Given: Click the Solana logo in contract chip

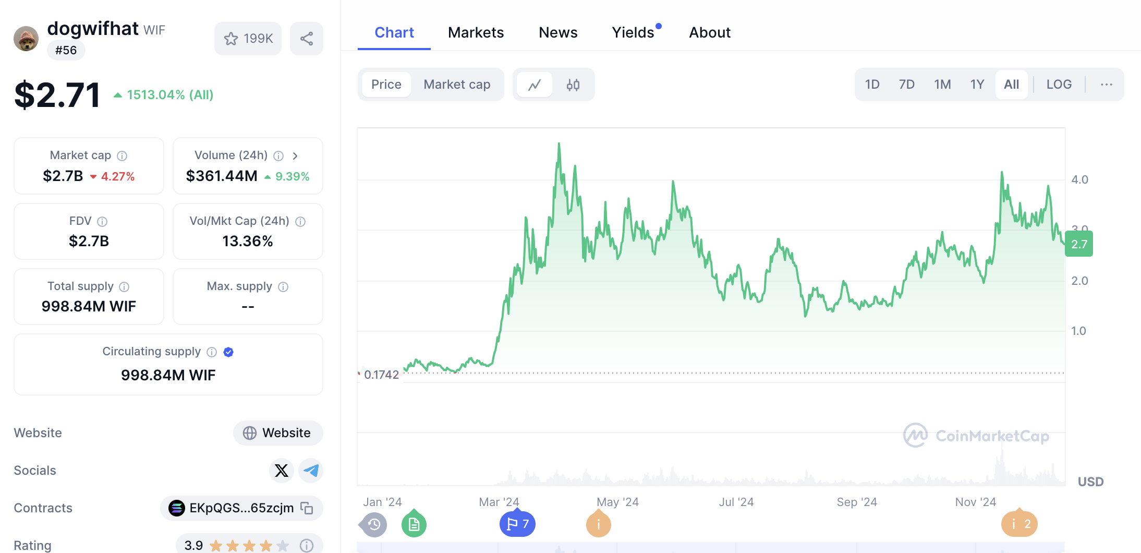Looking at the screenshot, I should pyautogui.click(x=177, y=508).
